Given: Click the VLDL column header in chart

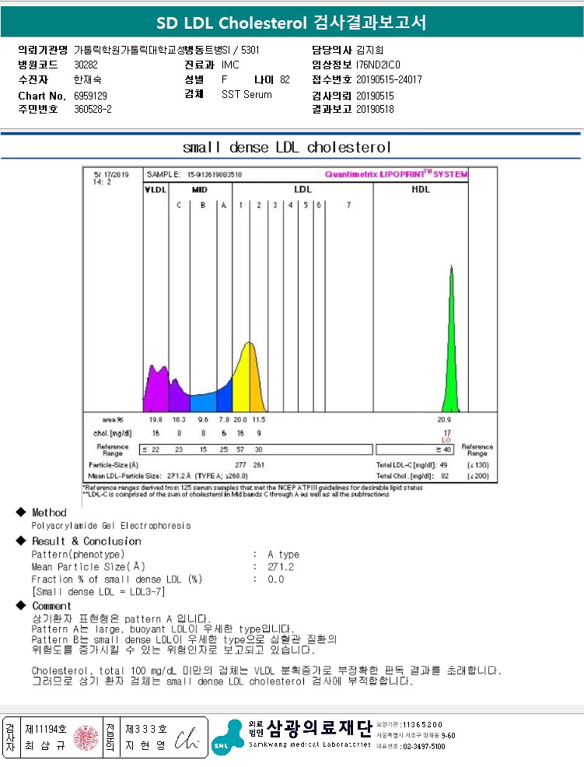Looking at the screenshot, I should coord(156,189).
